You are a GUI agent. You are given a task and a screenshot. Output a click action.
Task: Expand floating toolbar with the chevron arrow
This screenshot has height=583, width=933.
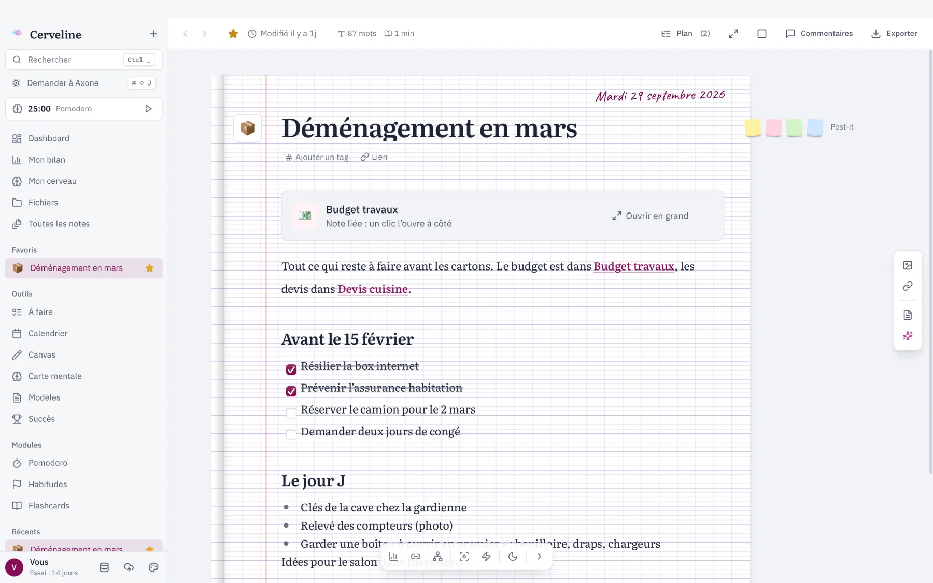click(x=539, y=557)
